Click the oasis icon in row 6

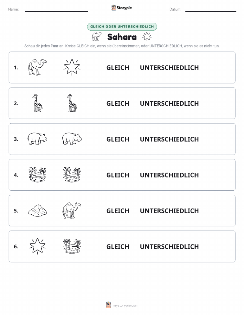click(72, 246)
